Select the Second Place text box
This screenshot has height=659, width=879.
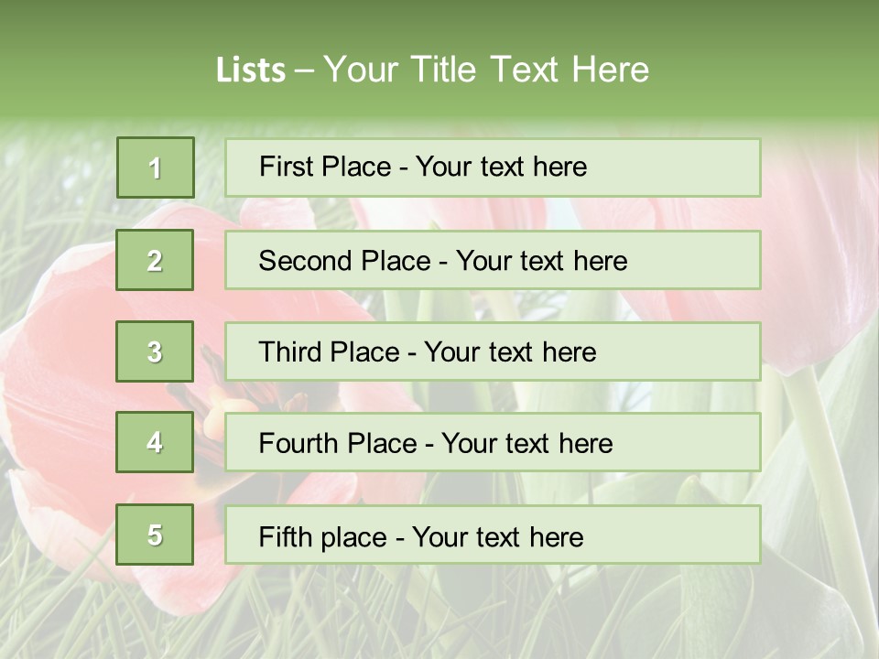(x=493, y=260)
